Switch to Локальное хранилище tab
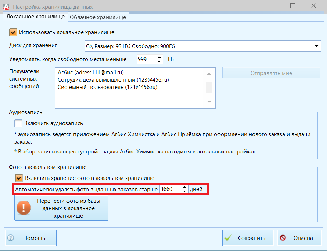This screenshot has height=251, width=327. (35, 17)
